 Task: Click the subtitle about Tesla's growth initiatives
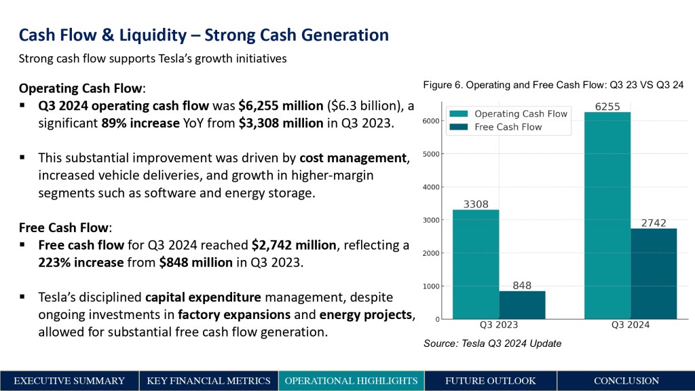point(153,58)
